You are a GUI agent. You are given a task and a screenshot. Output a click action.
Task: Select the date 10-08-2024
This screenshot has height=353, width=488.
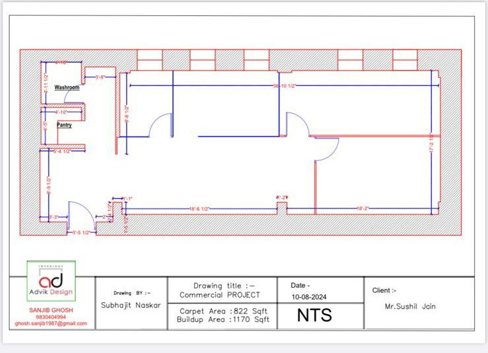click(x=309, y=297)
